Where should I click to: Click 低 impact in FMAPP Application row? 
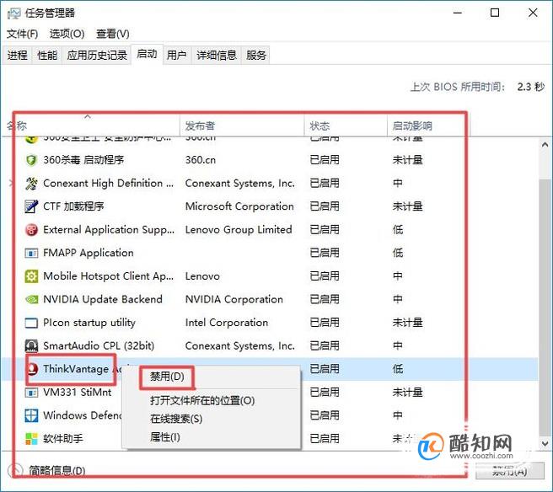point(398,253)
